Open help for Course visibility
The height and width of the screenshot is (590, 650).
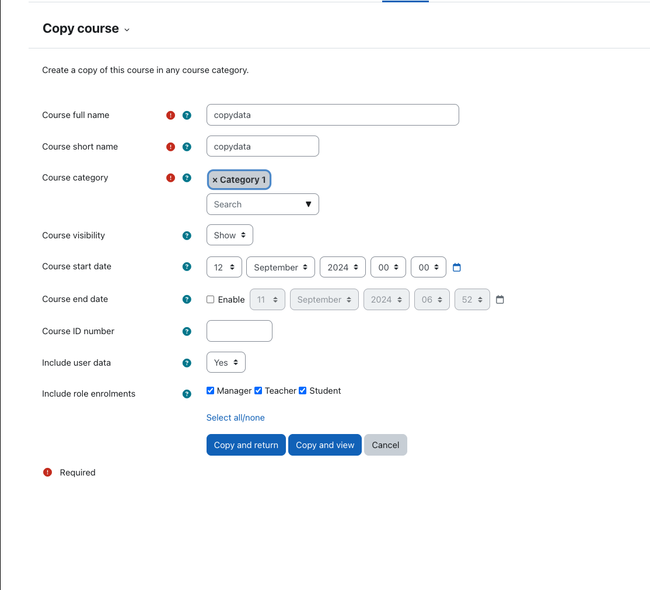tap(187, 235)
